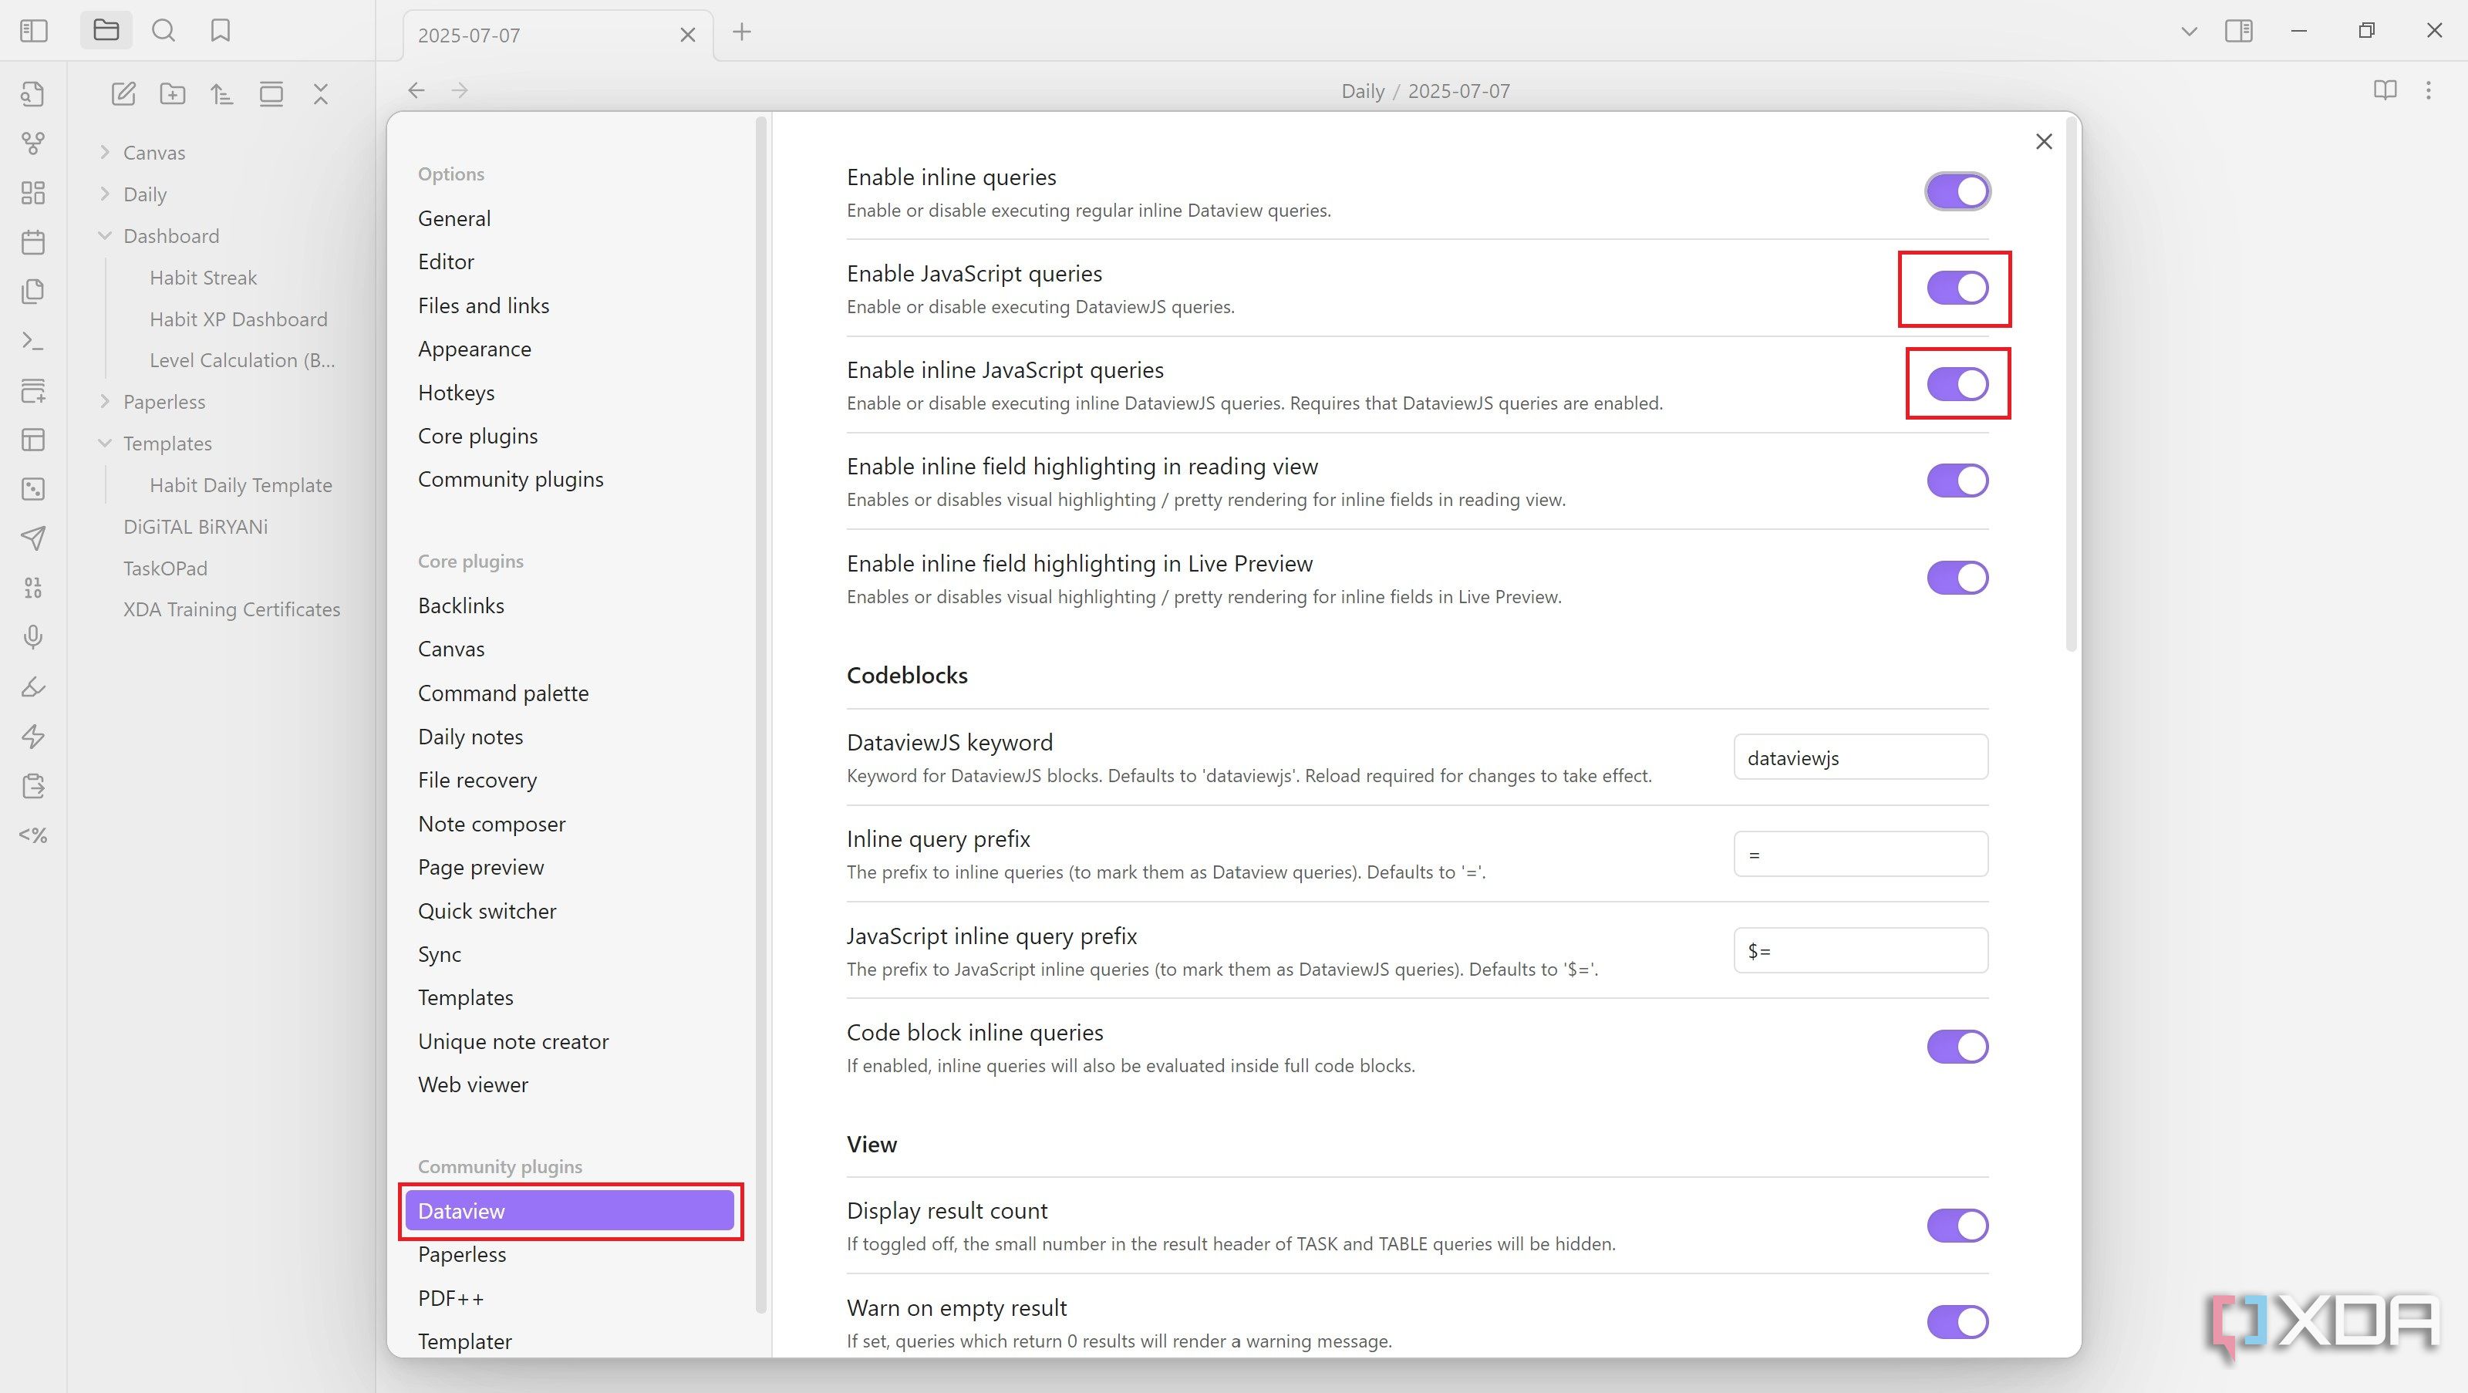The image size is (2468, 1393).
Task: Toggle Display result count switch
Action: click(x=1957, y=1226)
